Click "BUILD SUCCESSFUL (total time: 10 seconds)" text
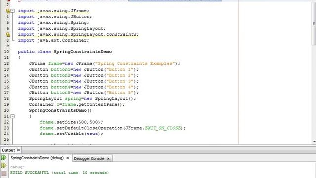The image size is (316, 178). [59, 173]
